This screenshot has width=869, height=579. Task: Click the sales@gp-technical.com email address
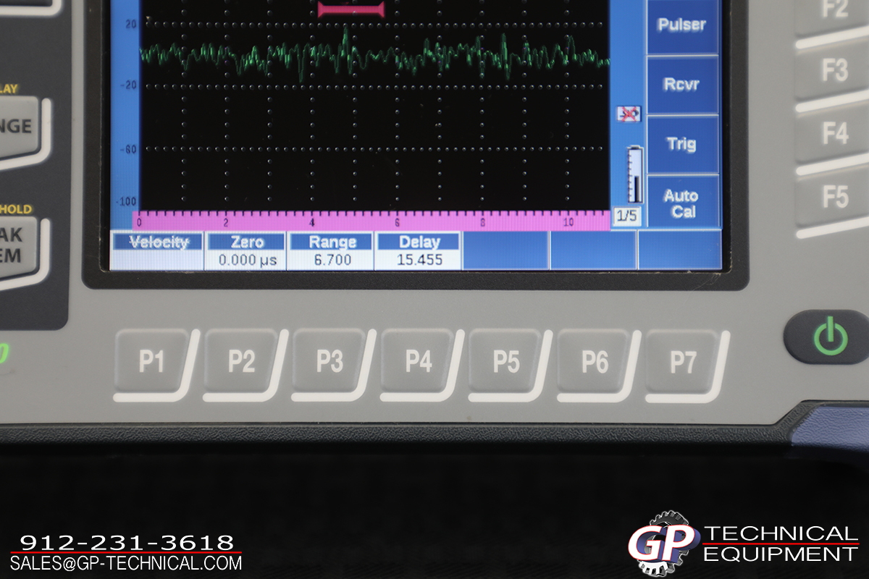[x=126, y=562]
